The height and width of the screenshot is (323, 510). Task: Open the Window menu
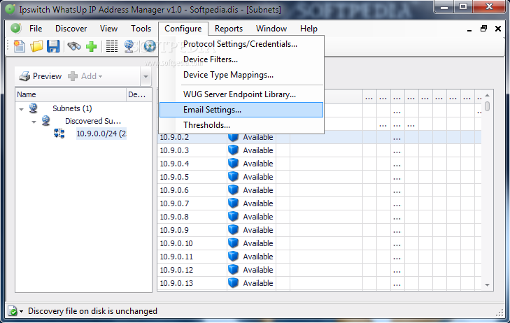271,29
